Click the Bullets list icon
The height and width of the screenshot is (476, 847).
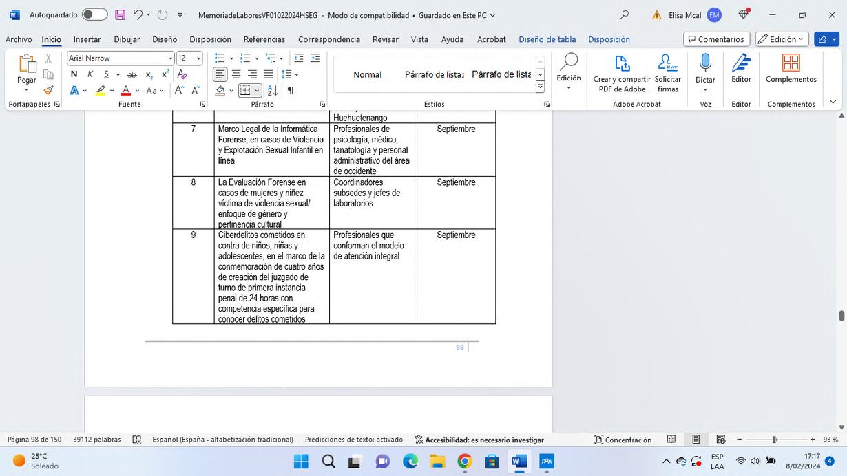(x=220, y=58)
